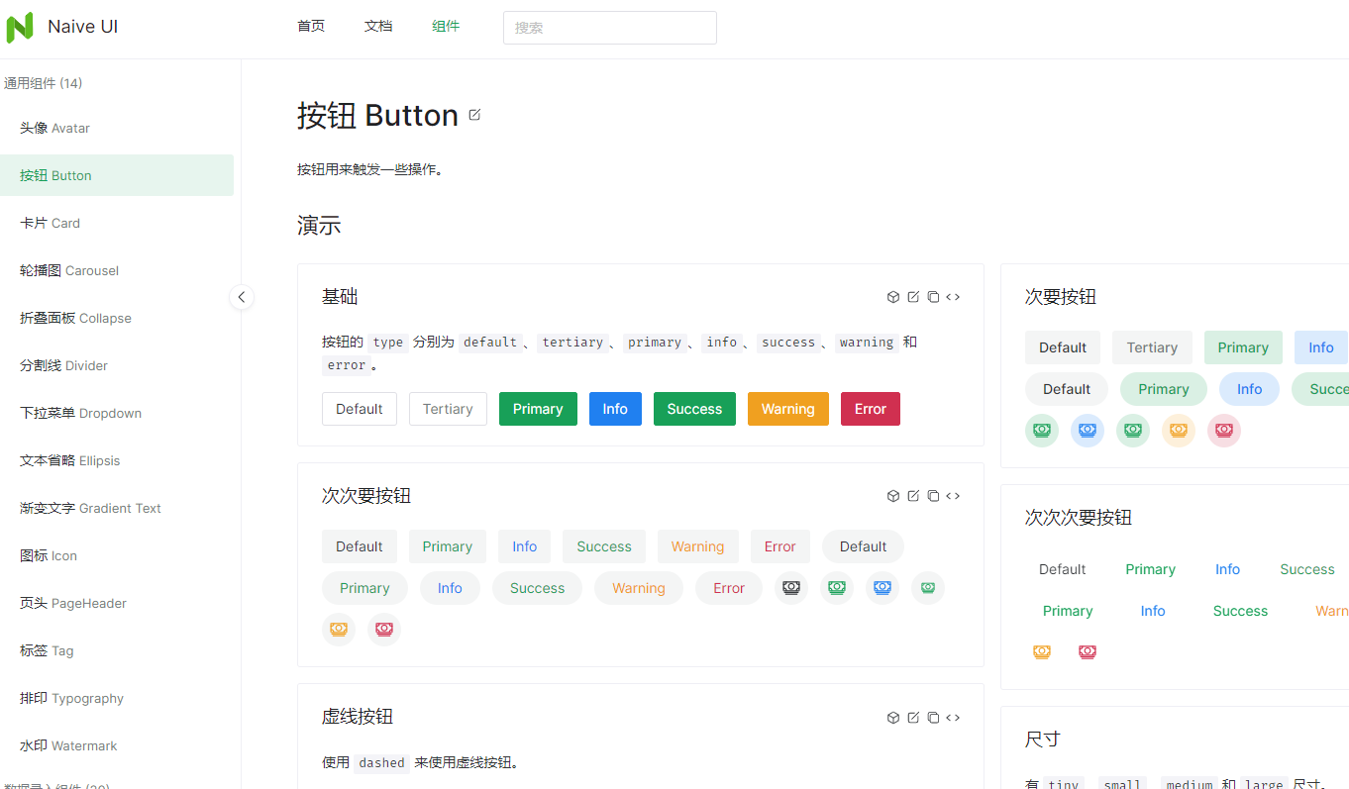
Task: Show code for the 次次要按钮 card
Action: 953,496
